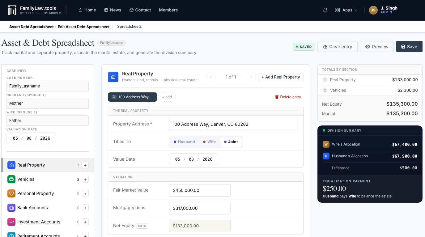This screenshot has width=425, height=237.
Task: Go to next real property entry
Action: (x=251, y=77)
